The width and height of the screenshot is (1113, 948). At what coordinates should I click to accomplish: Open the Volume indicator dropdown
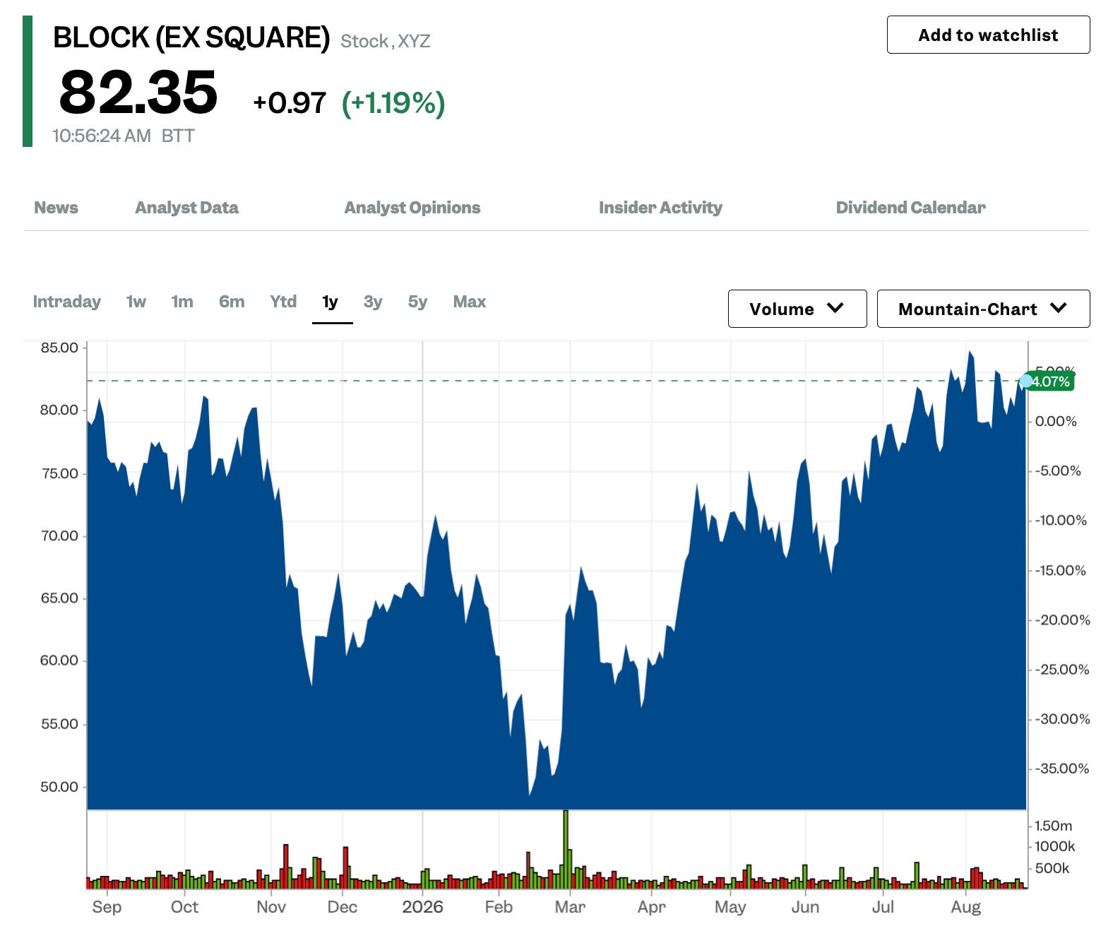(x=797, y=309)
